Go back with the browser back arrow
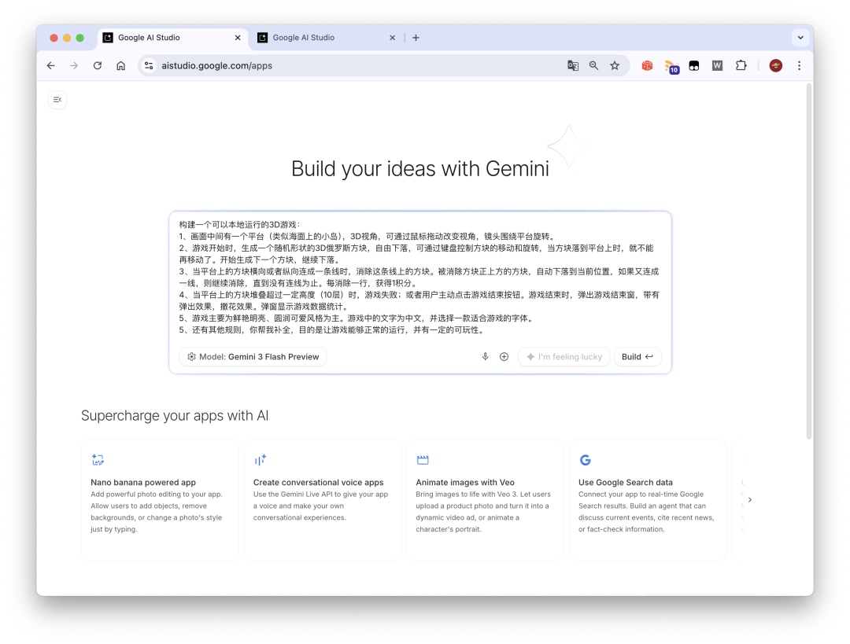Screen dimensions: 850x644 tap(51, 65)
